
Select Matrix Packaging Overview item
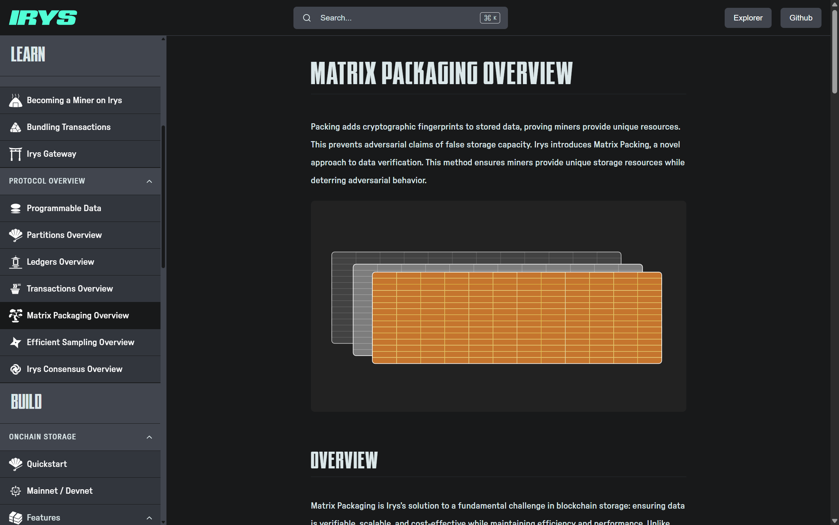pyautogui.click(x=80, y=316)
